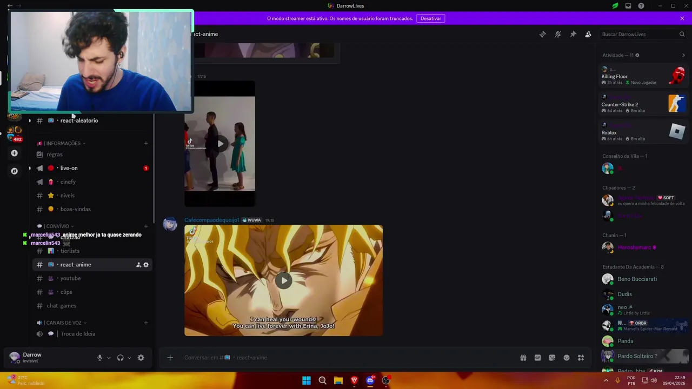Click Cafecompaodequeijo1 avatar

pos(170,224)
